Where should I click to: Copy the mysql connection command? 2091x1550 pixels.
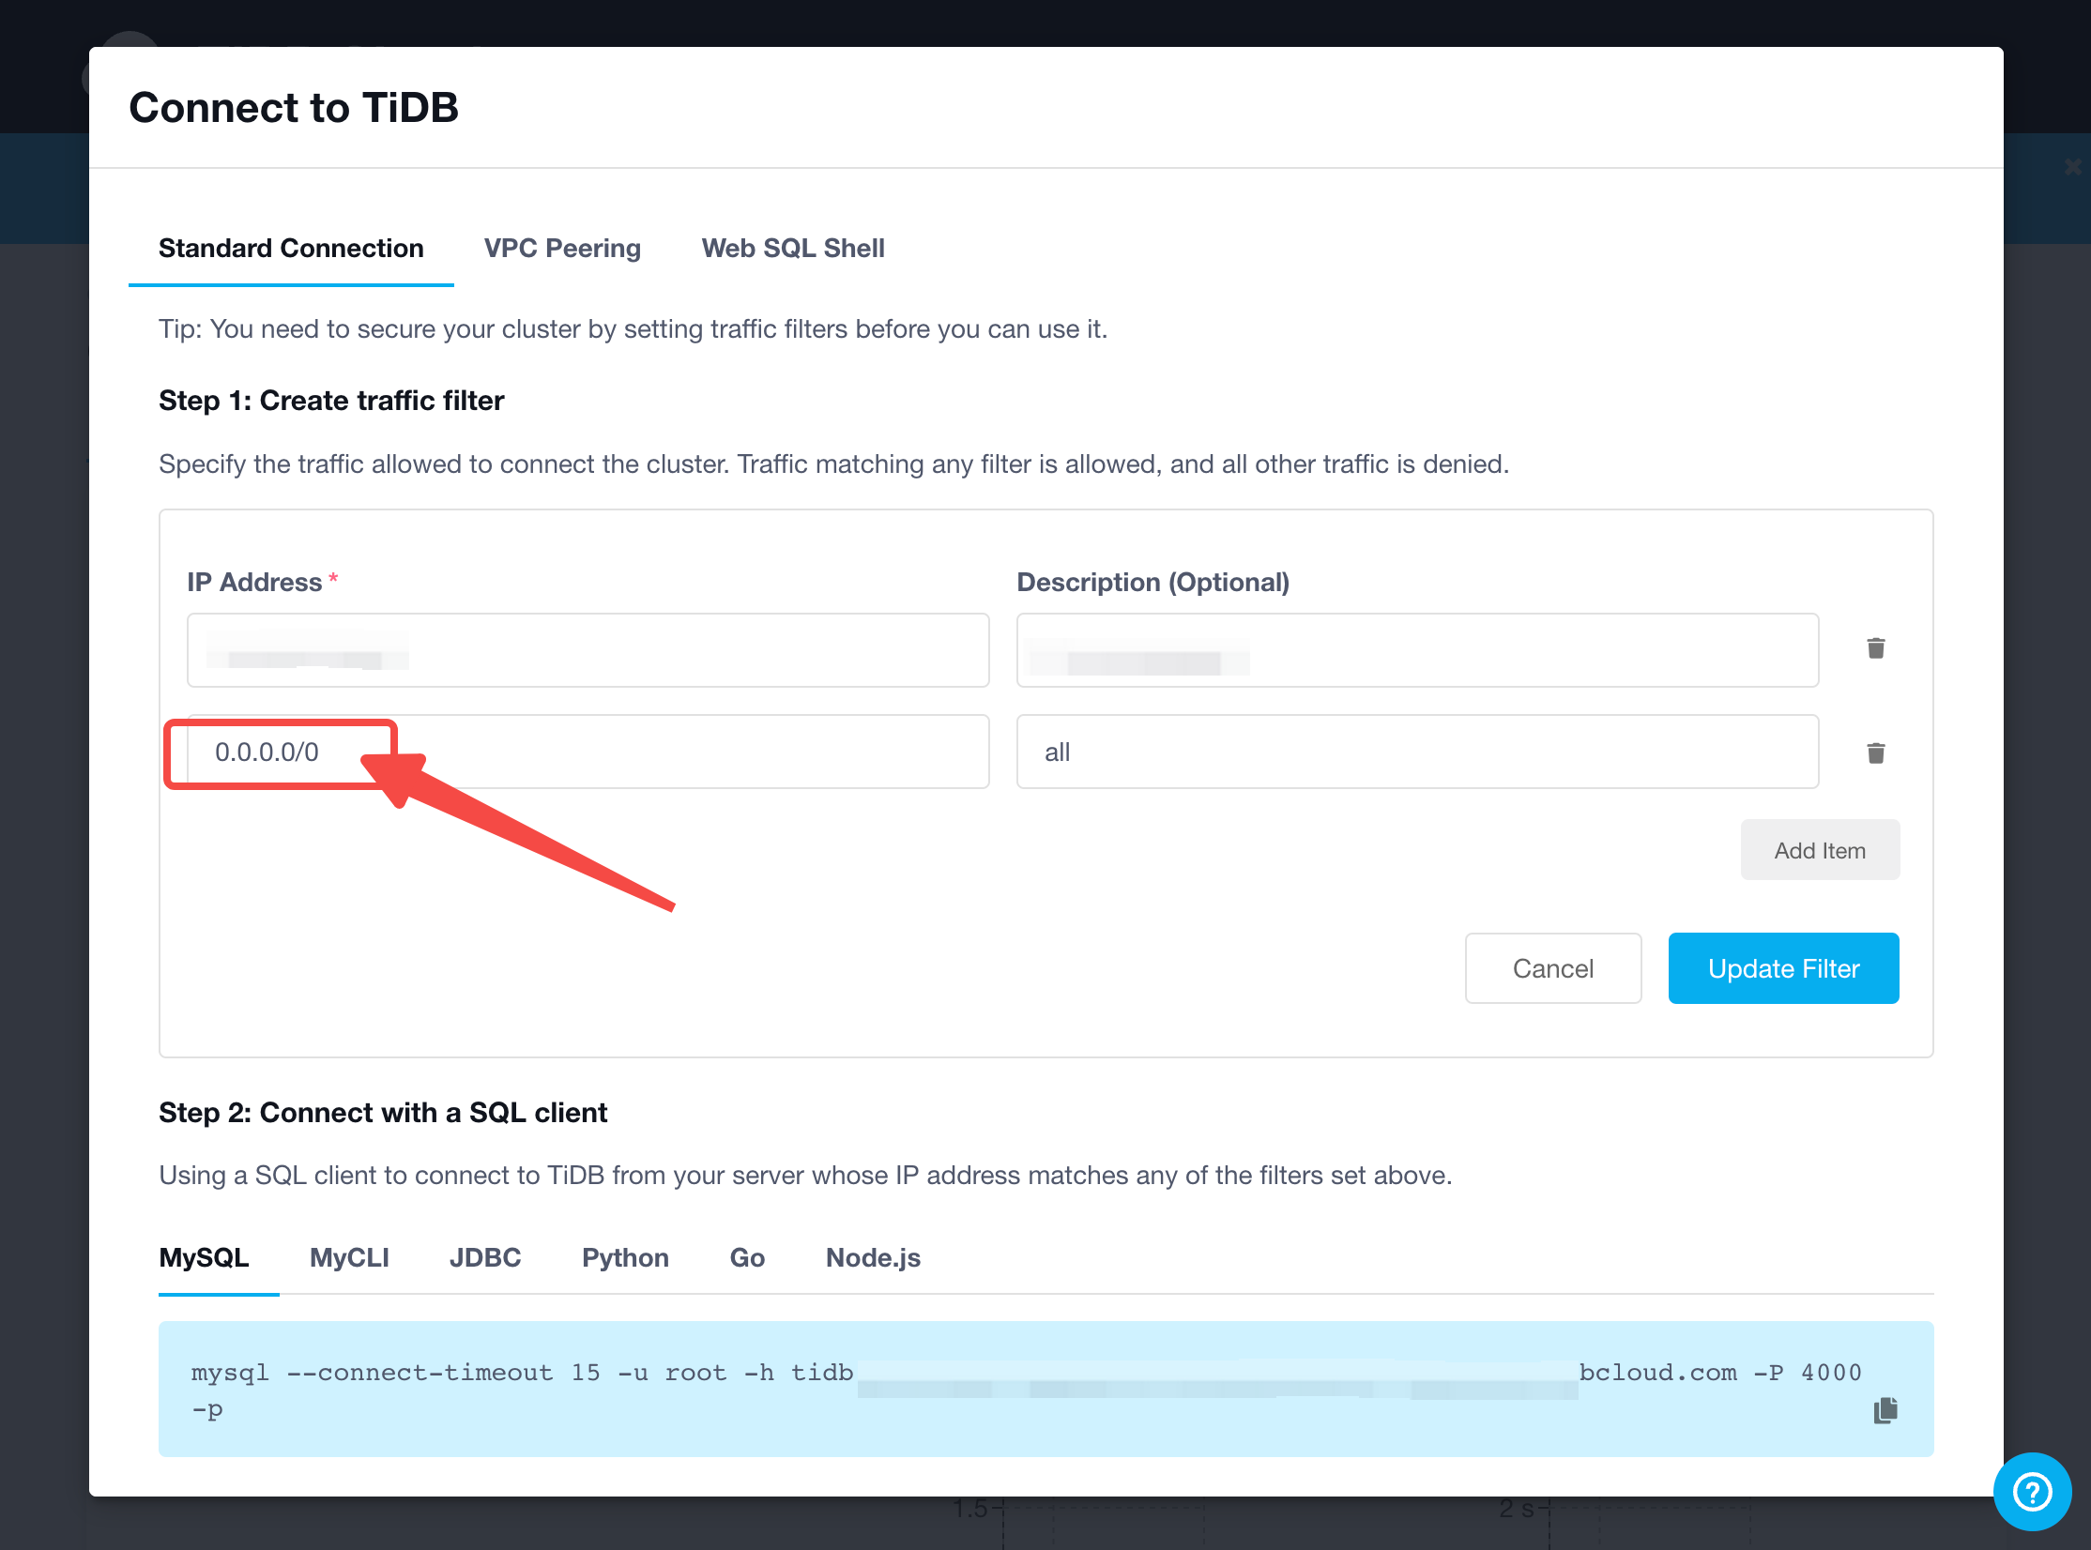click(x=1885, y=1410)
